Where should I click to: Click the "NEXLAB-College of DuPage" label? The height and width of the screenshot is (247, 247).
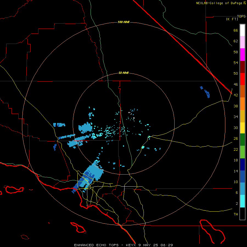(219, 3)
